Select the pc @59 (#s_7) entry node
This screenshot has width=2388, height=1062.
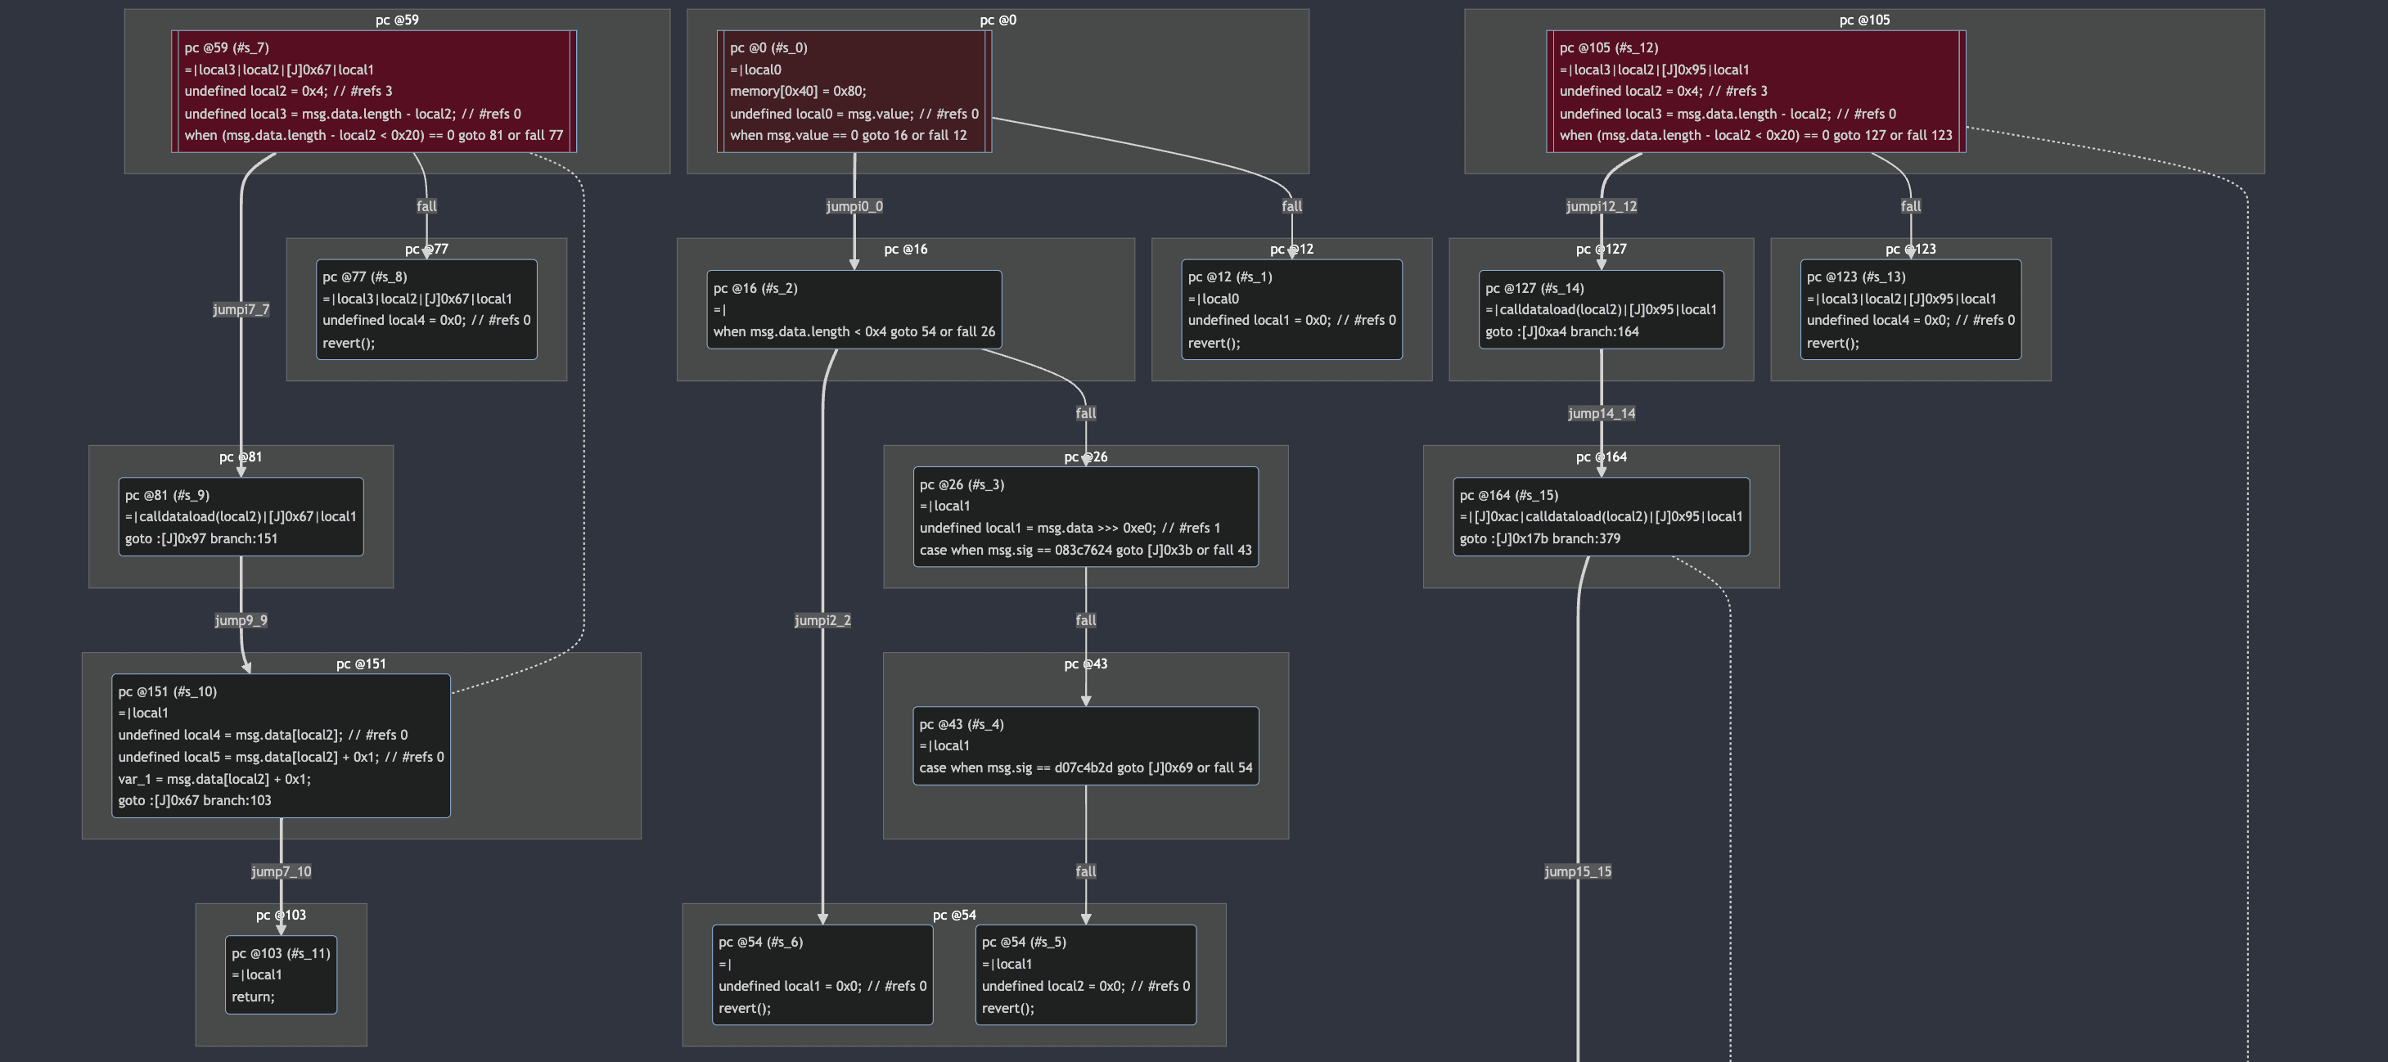[x=374, y=91]
